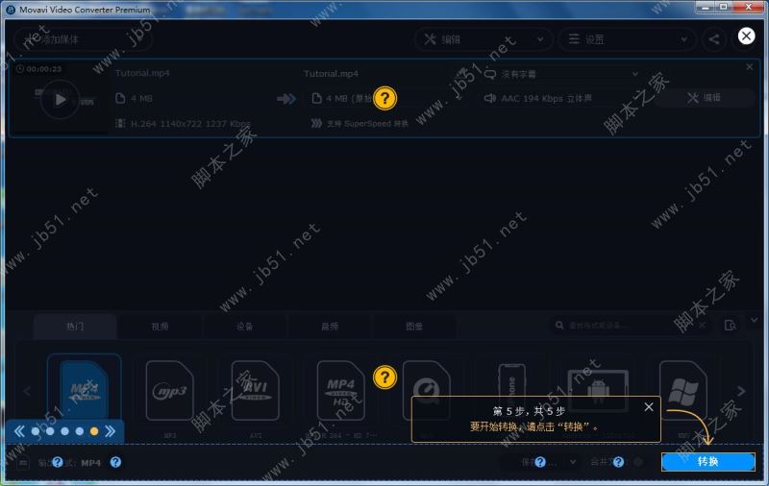The height and width of the screenshot is (486, 769).
Task: Toggle the merge files switch
Action: coord(638,462)
